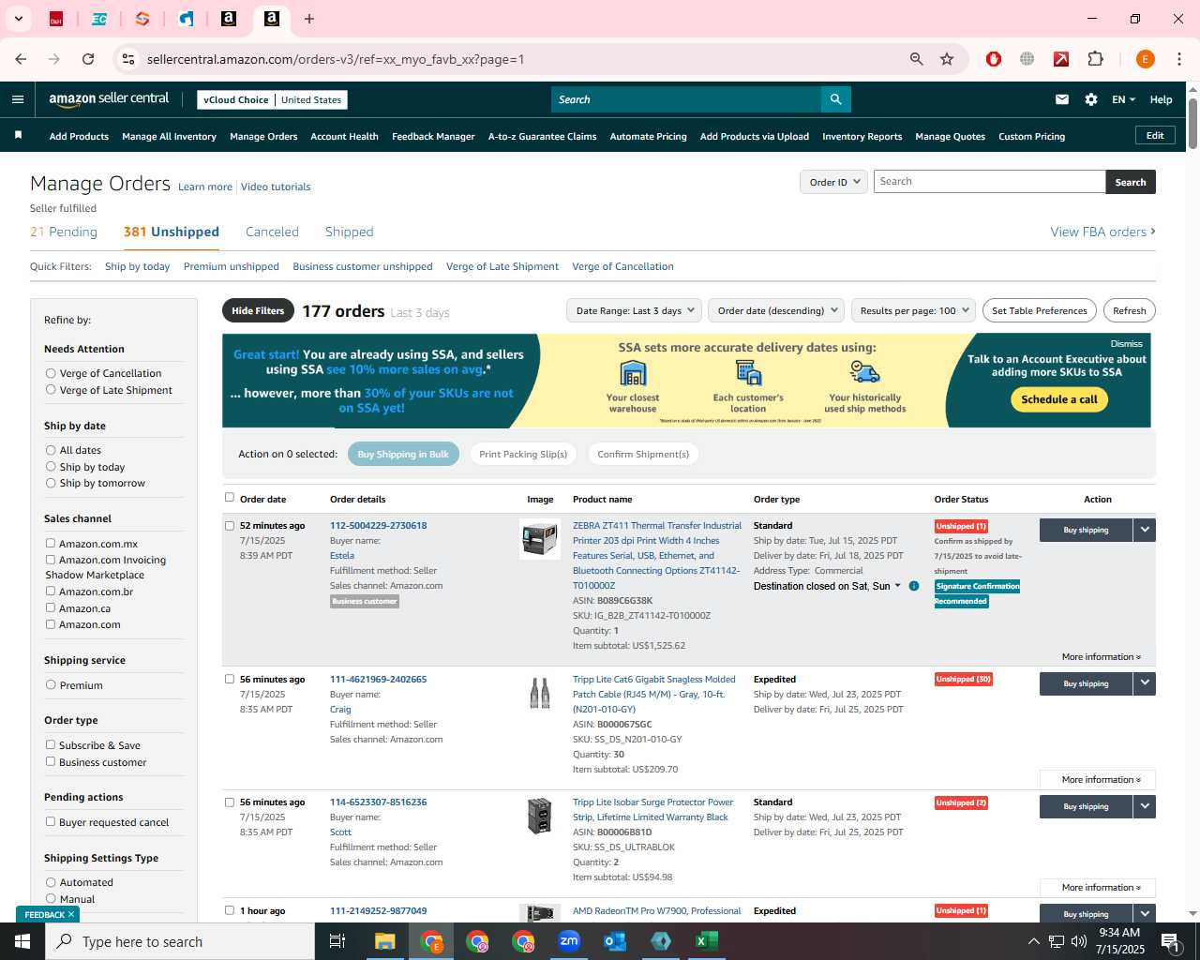This screenshot has width=1200, height=960.
Task: Select the Verge of Late Shipment radio button
Action: click(51, 390)
